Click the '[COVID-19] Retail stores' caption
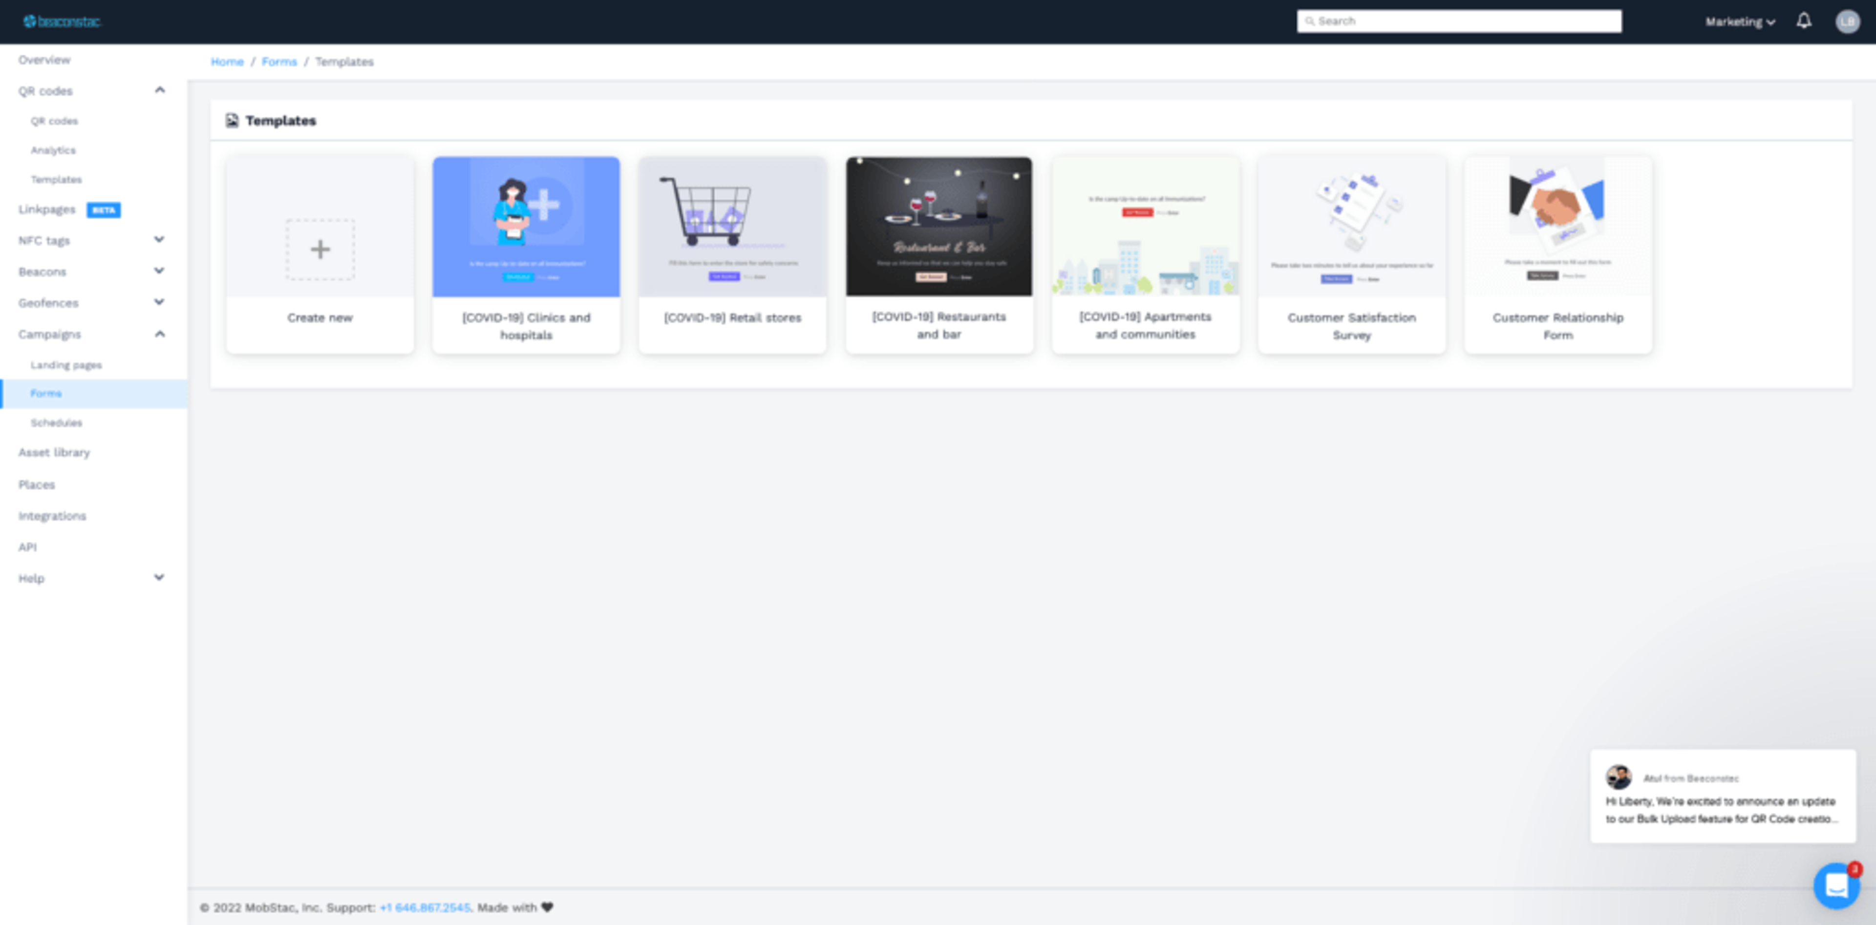 732,318
